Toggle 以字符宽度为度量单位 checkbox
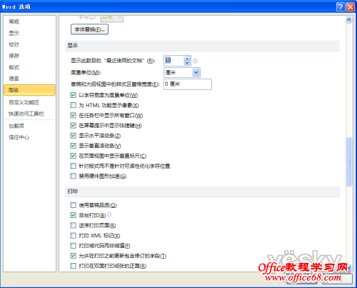 point(73,95)
